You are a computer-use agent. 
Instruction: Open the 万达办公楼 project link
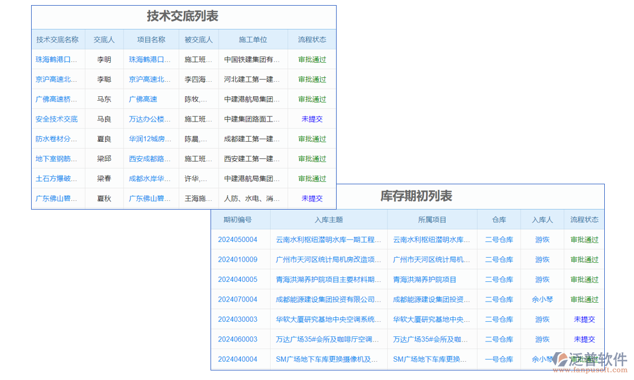pyautogui.click(x=151, y=118)
